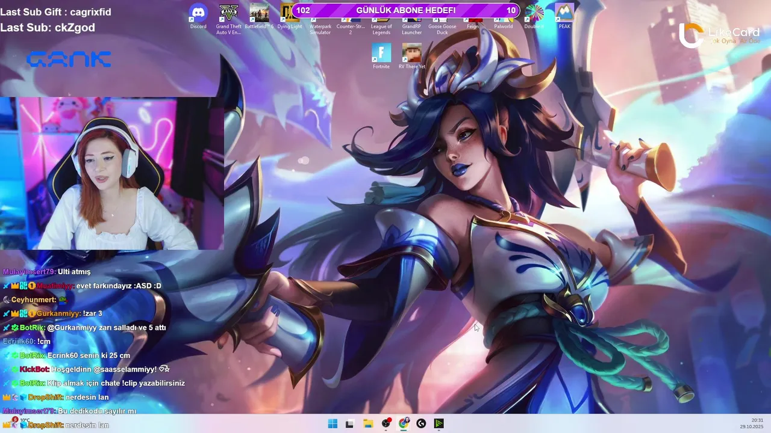The height and width of the screenshot is (433, 771).
Task: Launch Grand Theft Auto V shortcut
Action: click(x=228, y=19)
